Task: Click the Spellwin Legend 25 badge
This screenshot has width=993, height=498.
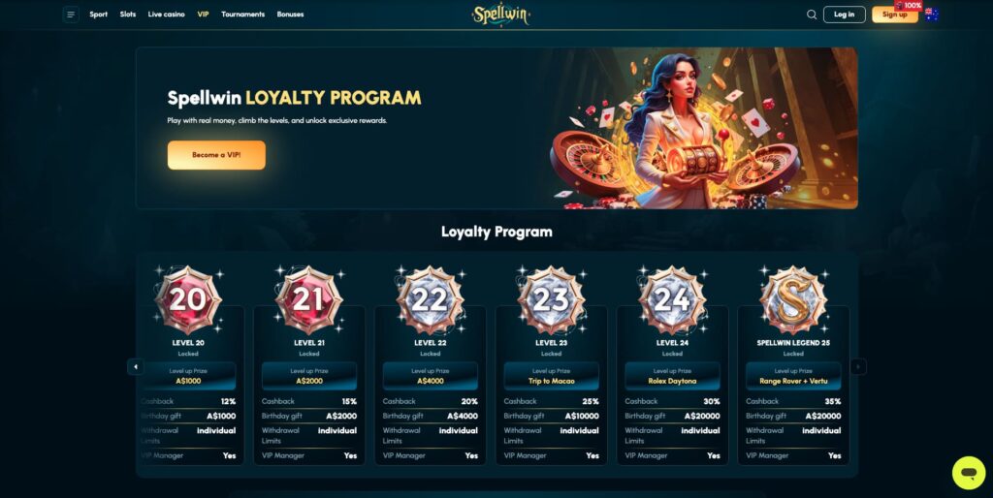Action: 793,300
